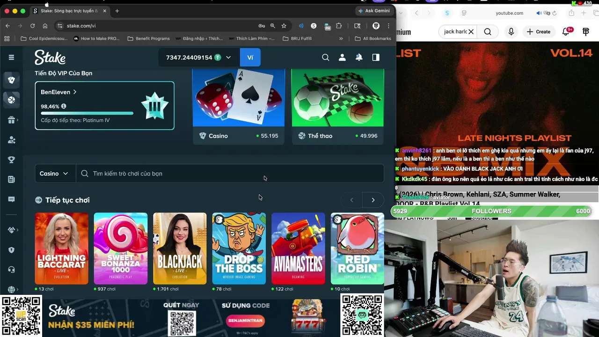Open the Stake notifications bell
This screenshot has height=337, width=599.
tap(359, 57)
